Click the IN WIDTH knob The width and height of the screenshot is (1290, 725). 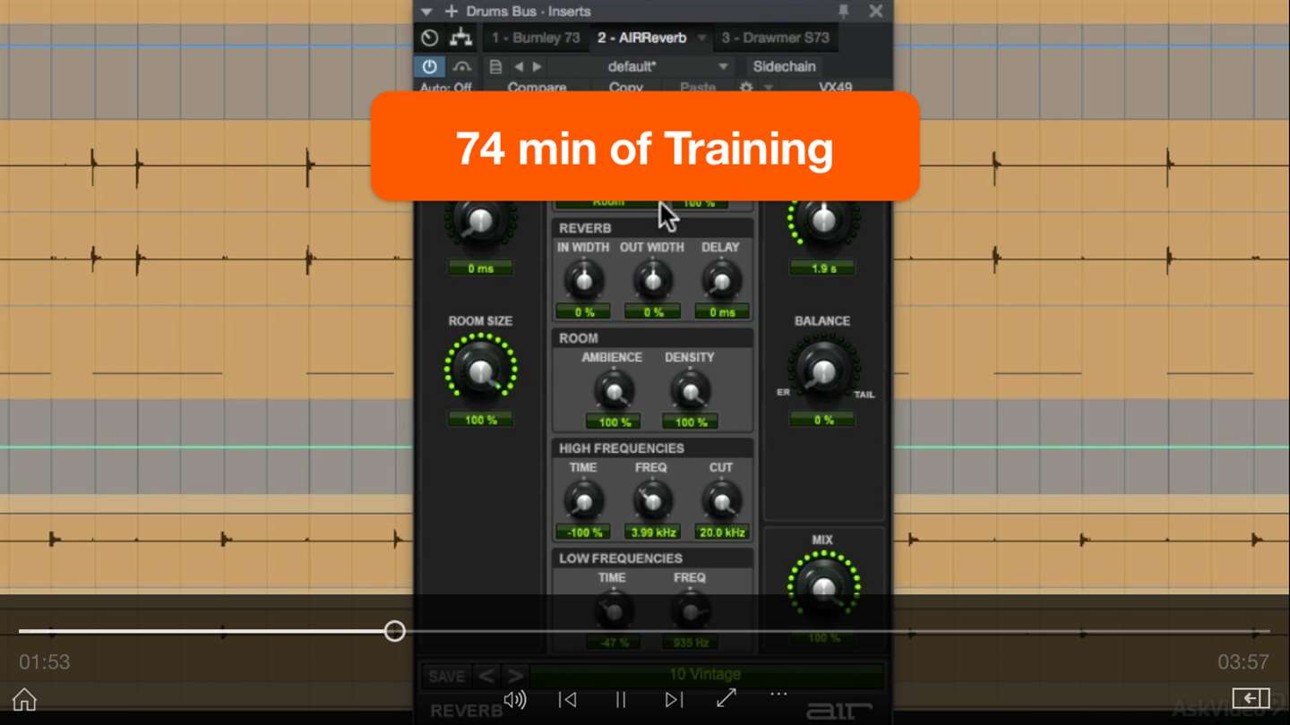tap(583, 281)
